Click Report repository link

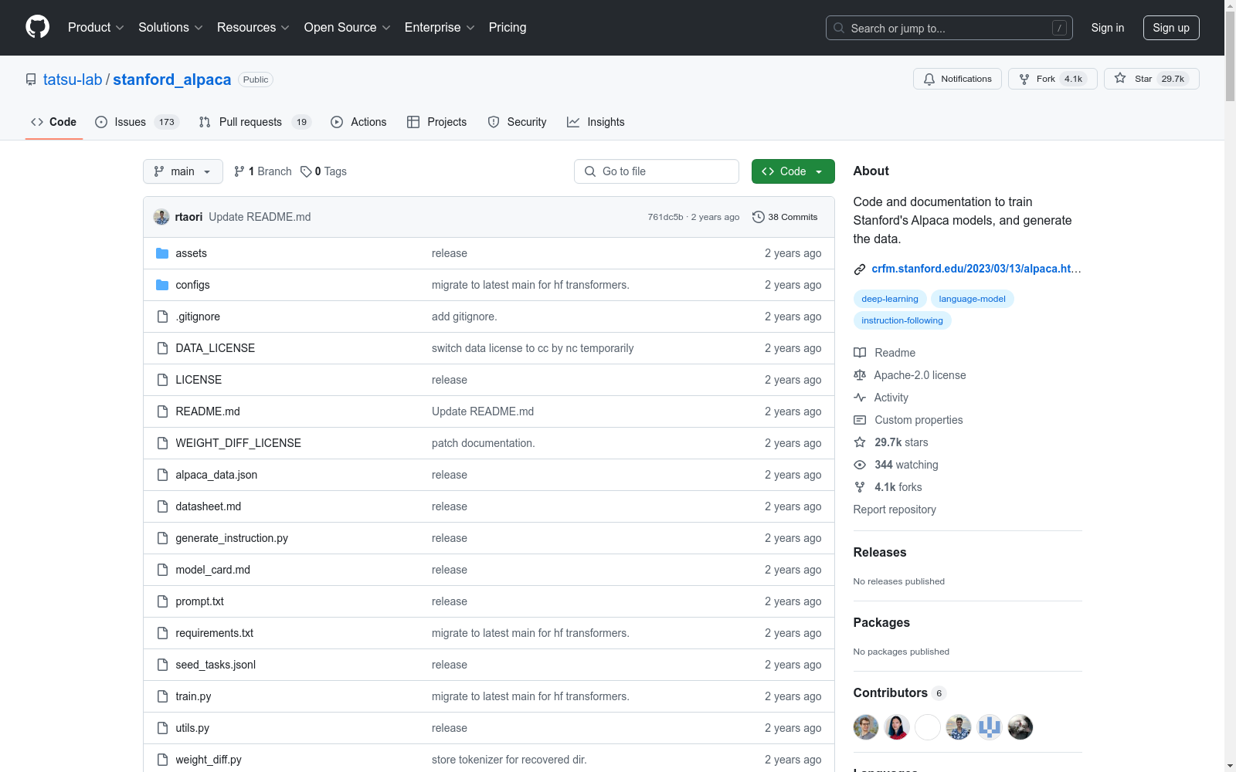tap(895, 510)
